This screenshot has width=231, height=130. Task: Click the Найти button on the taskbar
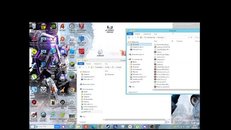click(x=57, y=127)
